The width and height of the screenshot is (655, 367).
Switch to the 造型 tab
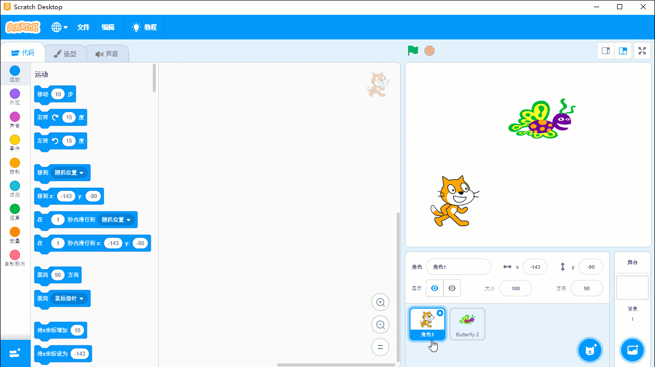click(x=65, y=53)
